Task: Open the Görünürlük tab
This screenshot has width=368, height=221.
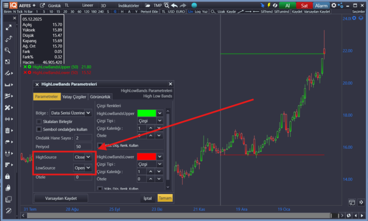Action: 101,97
